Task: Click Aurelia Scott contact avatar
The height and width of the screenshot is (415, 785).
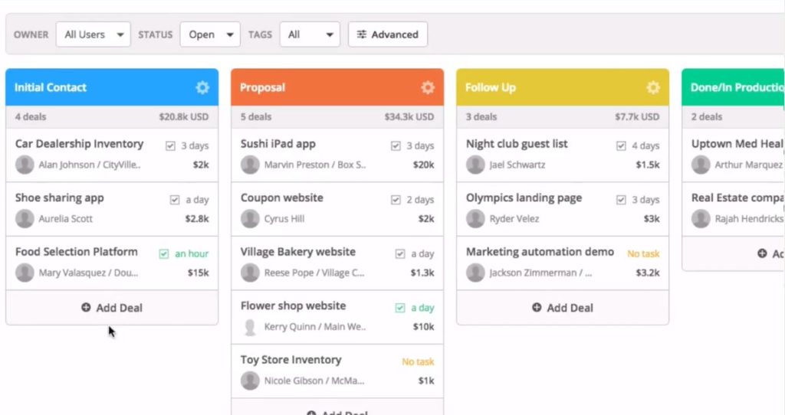Action: (x=25, y=218)
